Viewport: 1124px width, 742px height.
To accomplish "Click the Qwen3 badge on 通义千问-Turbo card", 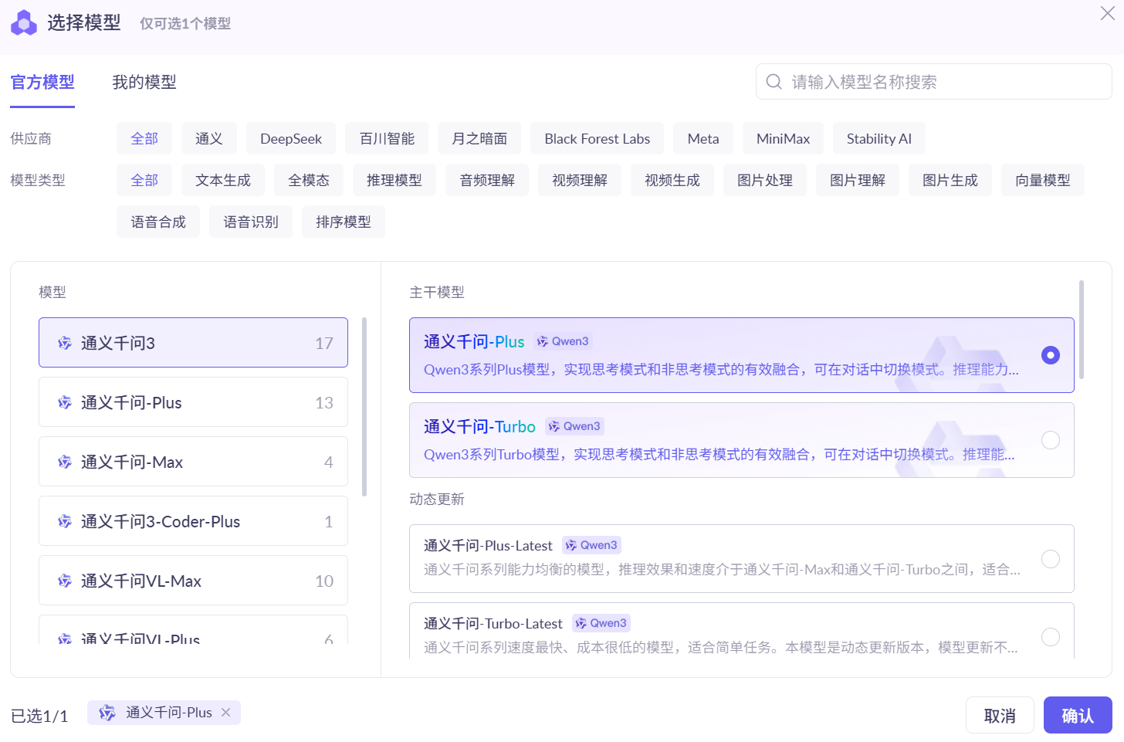I will (x=574, y=426).
